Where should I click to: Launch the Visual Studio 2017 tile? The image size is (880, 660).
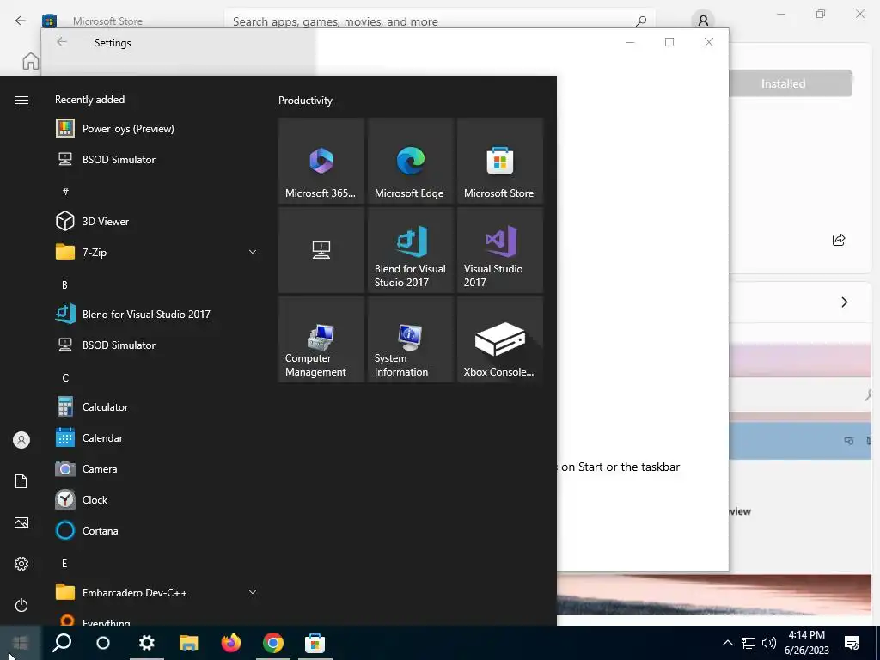(x=500, y=250)
